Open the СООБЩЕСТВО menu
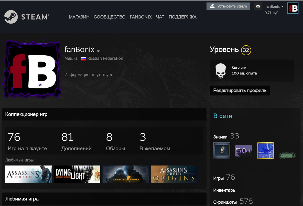Image resolution: width=303 pixels, height=206 pixels. coord(110,17)
